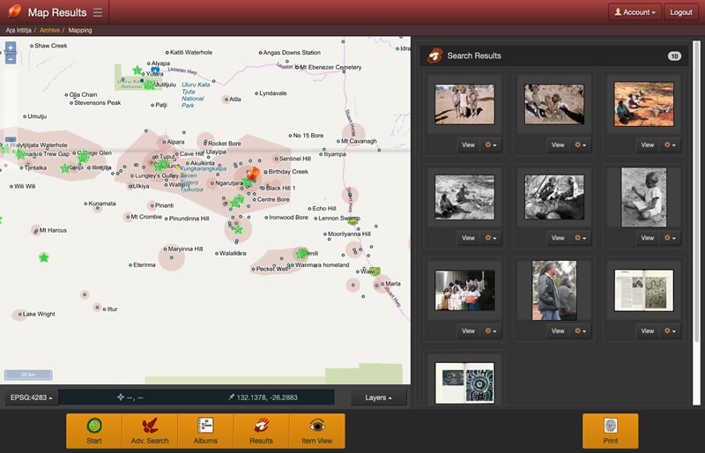View the orange sand photo result
Screen dimensions: 705x453
(647, 145)
